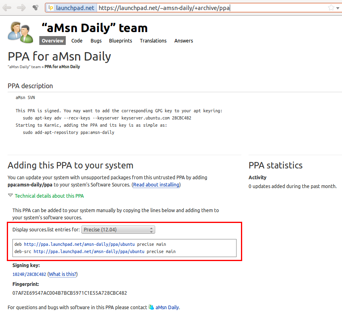342x318 pixels.
Task: Click the aMsn Daily team logo
Action: point(20,32)
